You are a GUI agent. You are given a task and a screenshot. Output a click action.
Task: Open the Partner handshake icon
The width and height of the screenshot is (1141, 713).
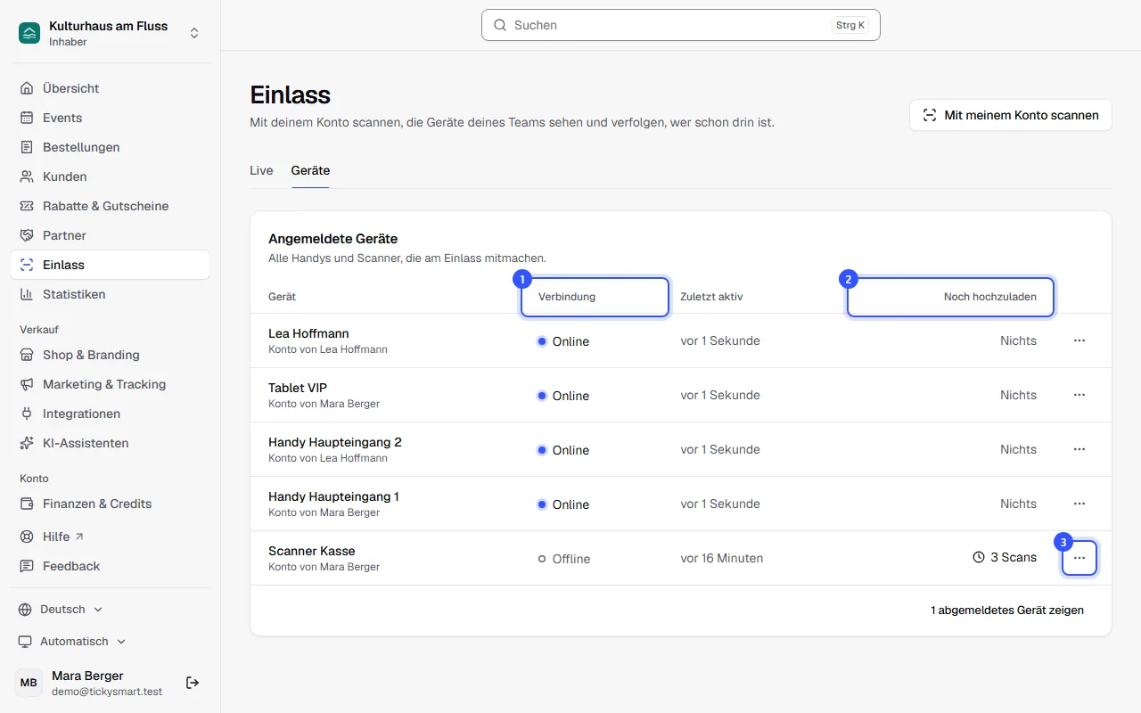27,235
